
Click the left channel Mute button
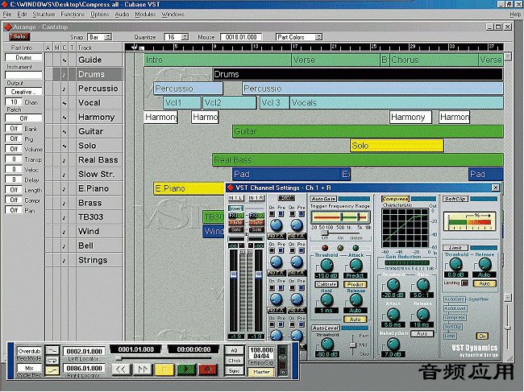(x=236, y=222)
